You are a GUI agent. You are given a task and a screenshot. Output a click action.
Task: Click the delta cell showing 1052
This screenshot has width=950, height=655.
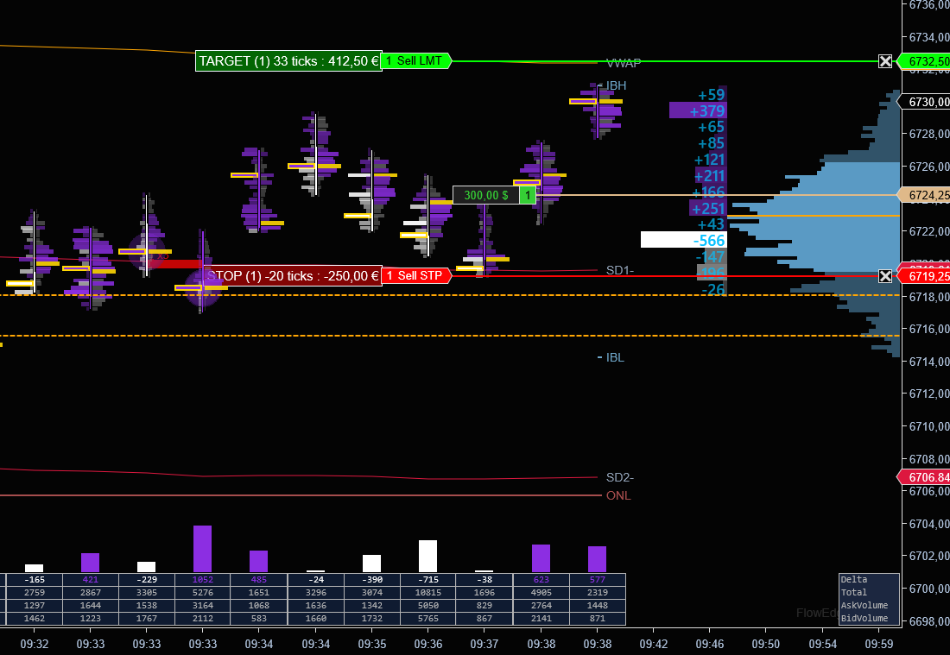[202, 579]
